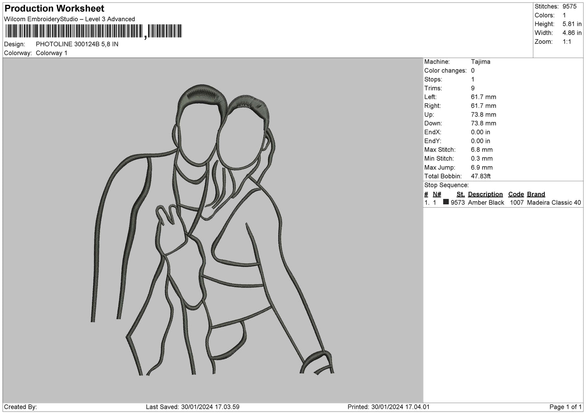Select the Down value 73.8 mm
Screen dimensions: 586x414
483,123
